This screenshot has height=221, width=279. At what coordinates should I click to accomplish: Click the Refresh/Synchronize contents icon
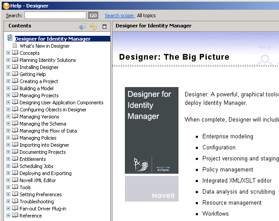[x=93, y=27]
